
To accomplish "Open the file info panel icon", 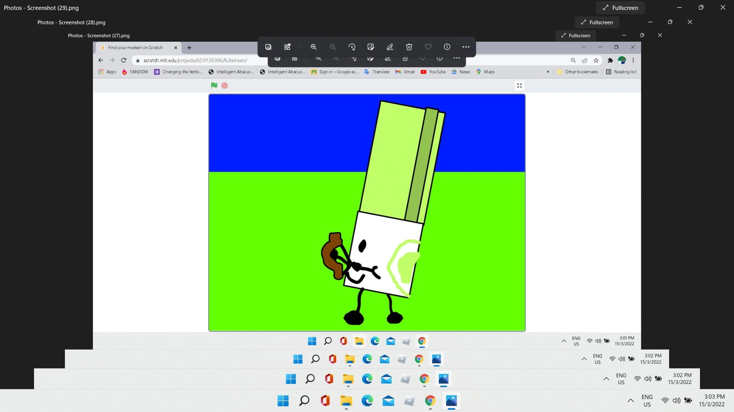I will click(x=447, y=47).
